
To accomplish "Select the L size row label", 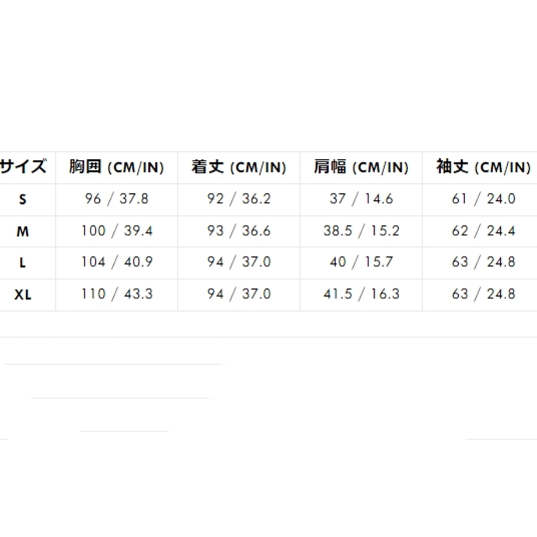I will (x=23, y=263).
